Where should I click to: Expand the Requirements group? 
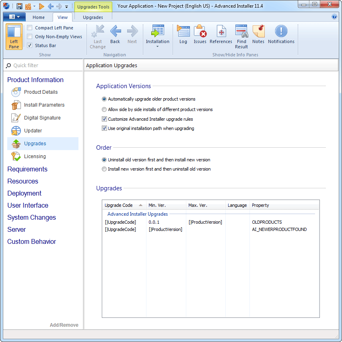(x=27, y=169)
